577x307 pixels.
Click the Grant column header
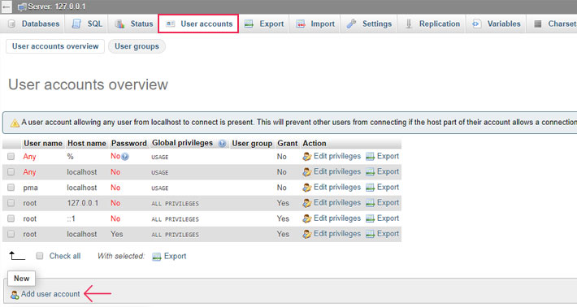pyautogui.click(x=288, y=144)
